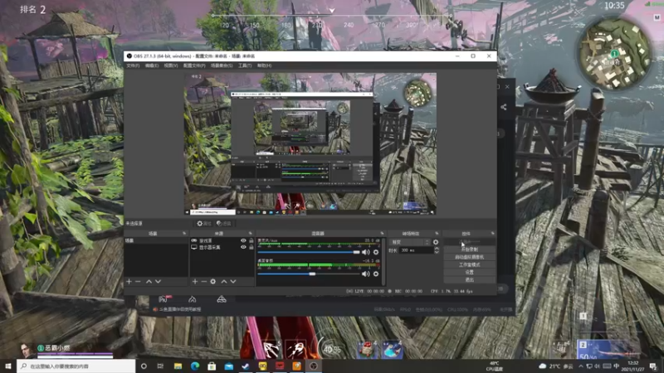Add a new source with plus icon

195,282
